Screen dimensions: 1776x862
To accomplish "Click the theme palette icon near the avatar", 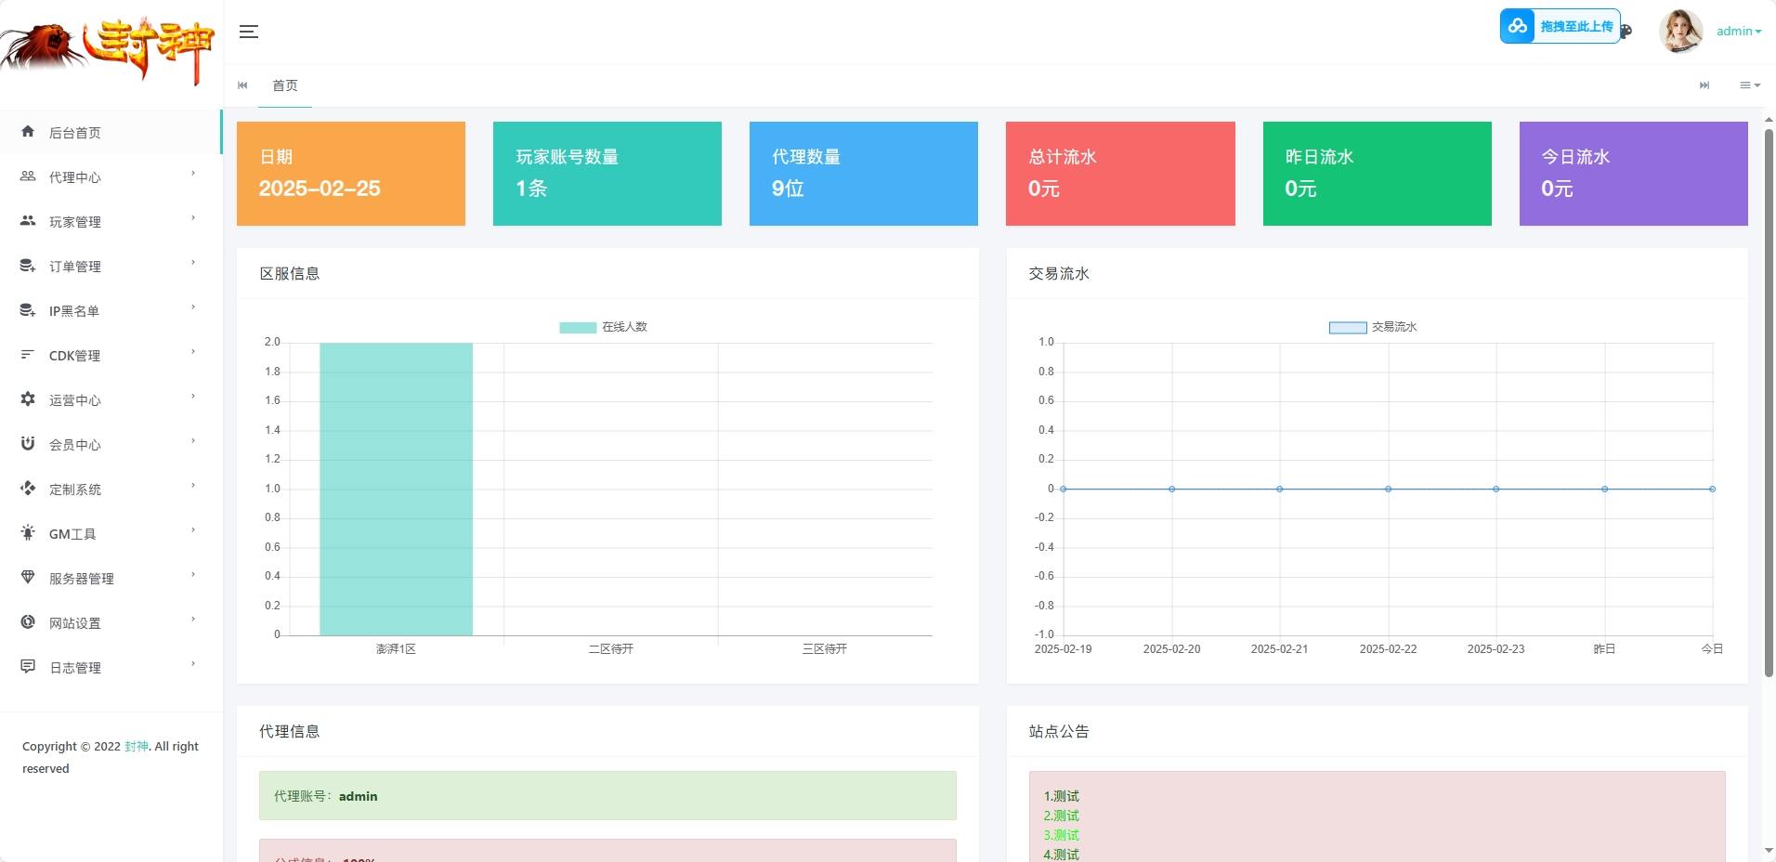I will click(x=1626, y=32).
